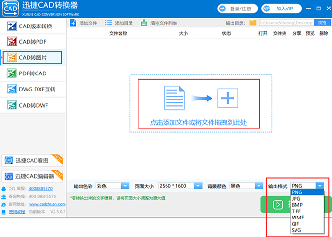Click the document icon in drop area
The height and width of the screenshot is (237, 332).
click(174, 98)
